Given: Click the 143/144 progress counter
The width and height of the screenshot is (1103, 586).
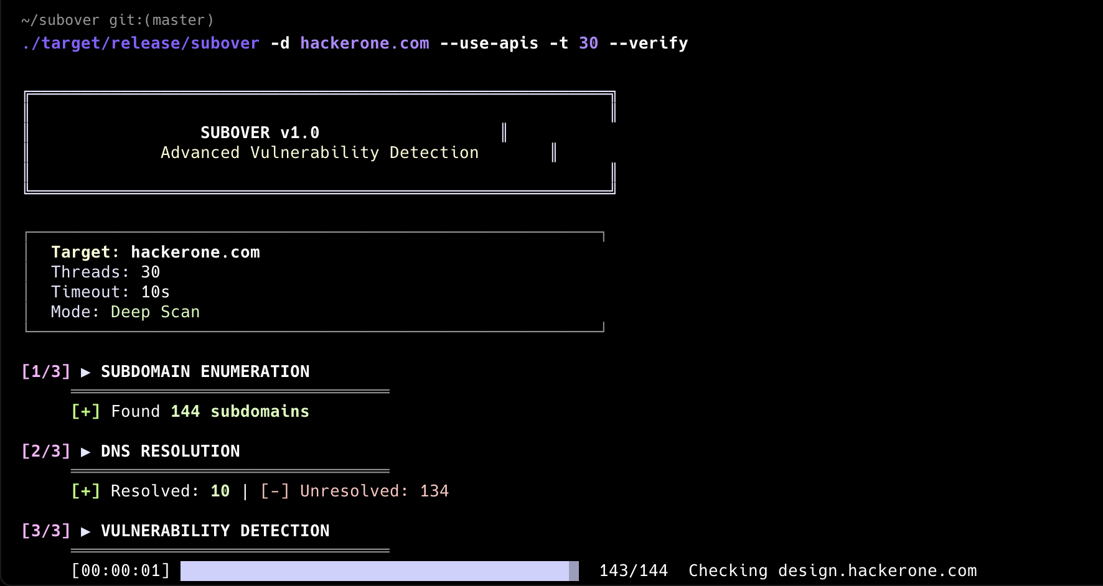Looking at the screenshot, I should click(x=634, y=570).
